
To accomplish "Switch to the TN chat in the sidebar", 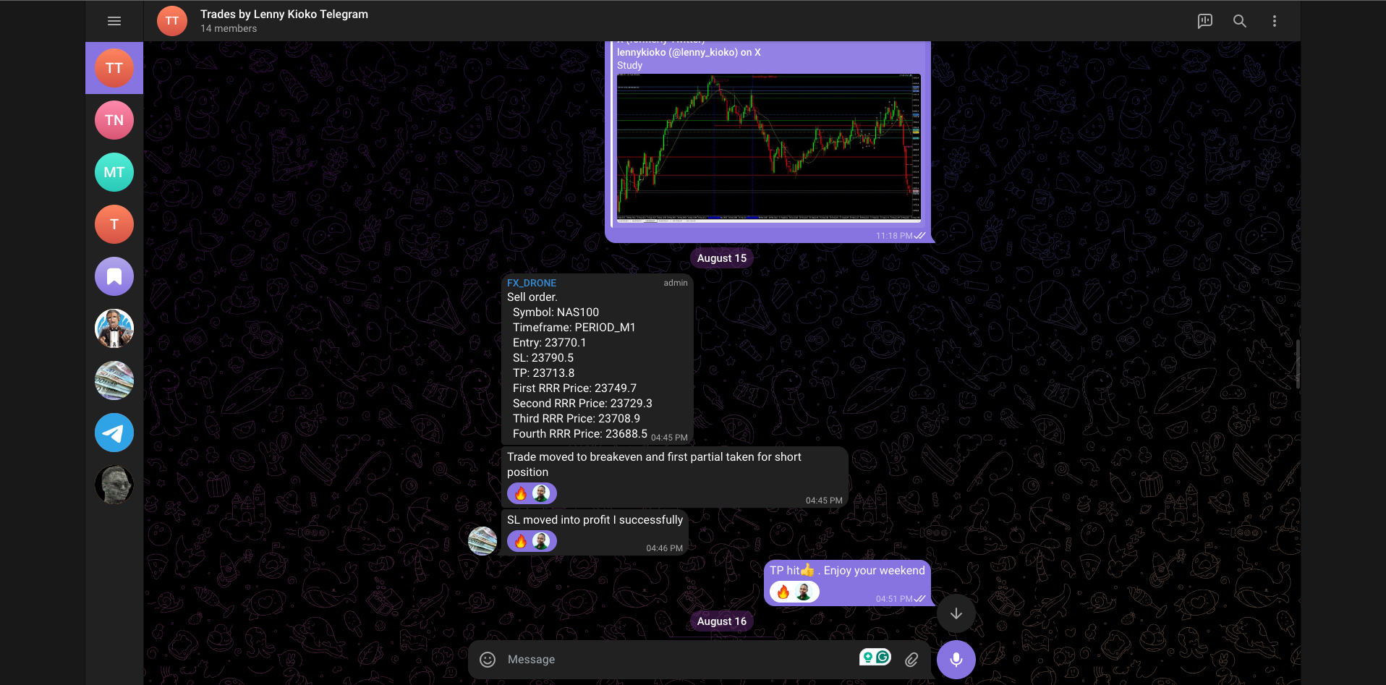I will [114, 119].
